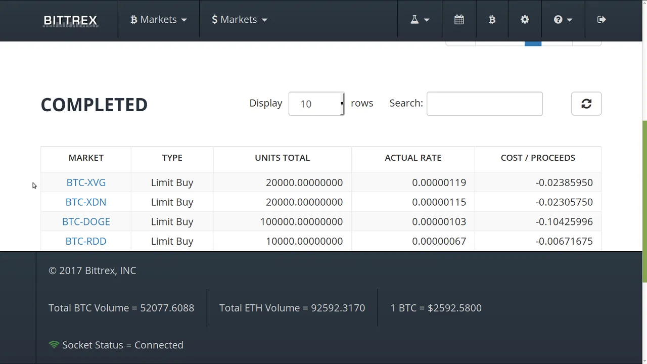Open the calendar icon in navbar

459,19
